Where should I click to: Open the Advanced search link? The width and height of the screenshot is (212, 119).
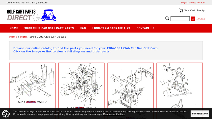[201, 19]
